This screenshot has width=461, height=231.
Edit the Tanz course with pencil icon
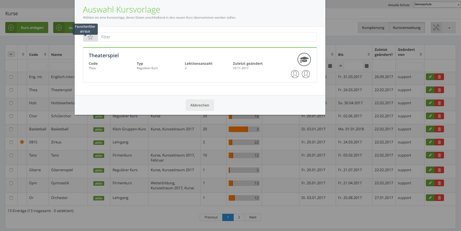click(430, 155)
